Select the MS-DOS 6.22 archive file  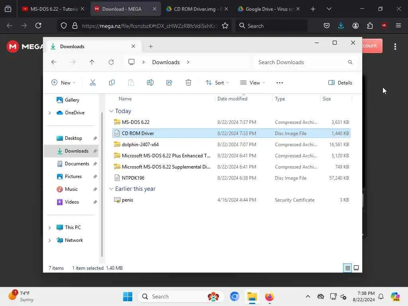click(x=231, y=122)
